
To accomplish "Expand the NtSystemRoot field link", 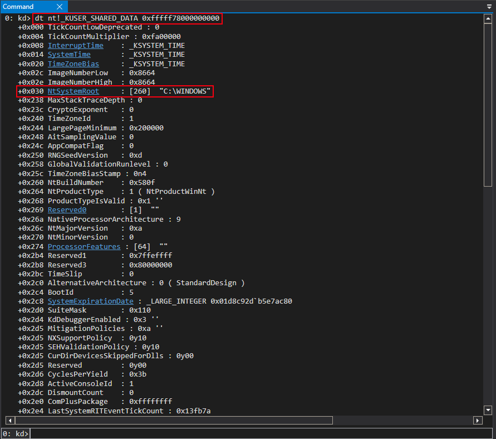I will (73, 91).
